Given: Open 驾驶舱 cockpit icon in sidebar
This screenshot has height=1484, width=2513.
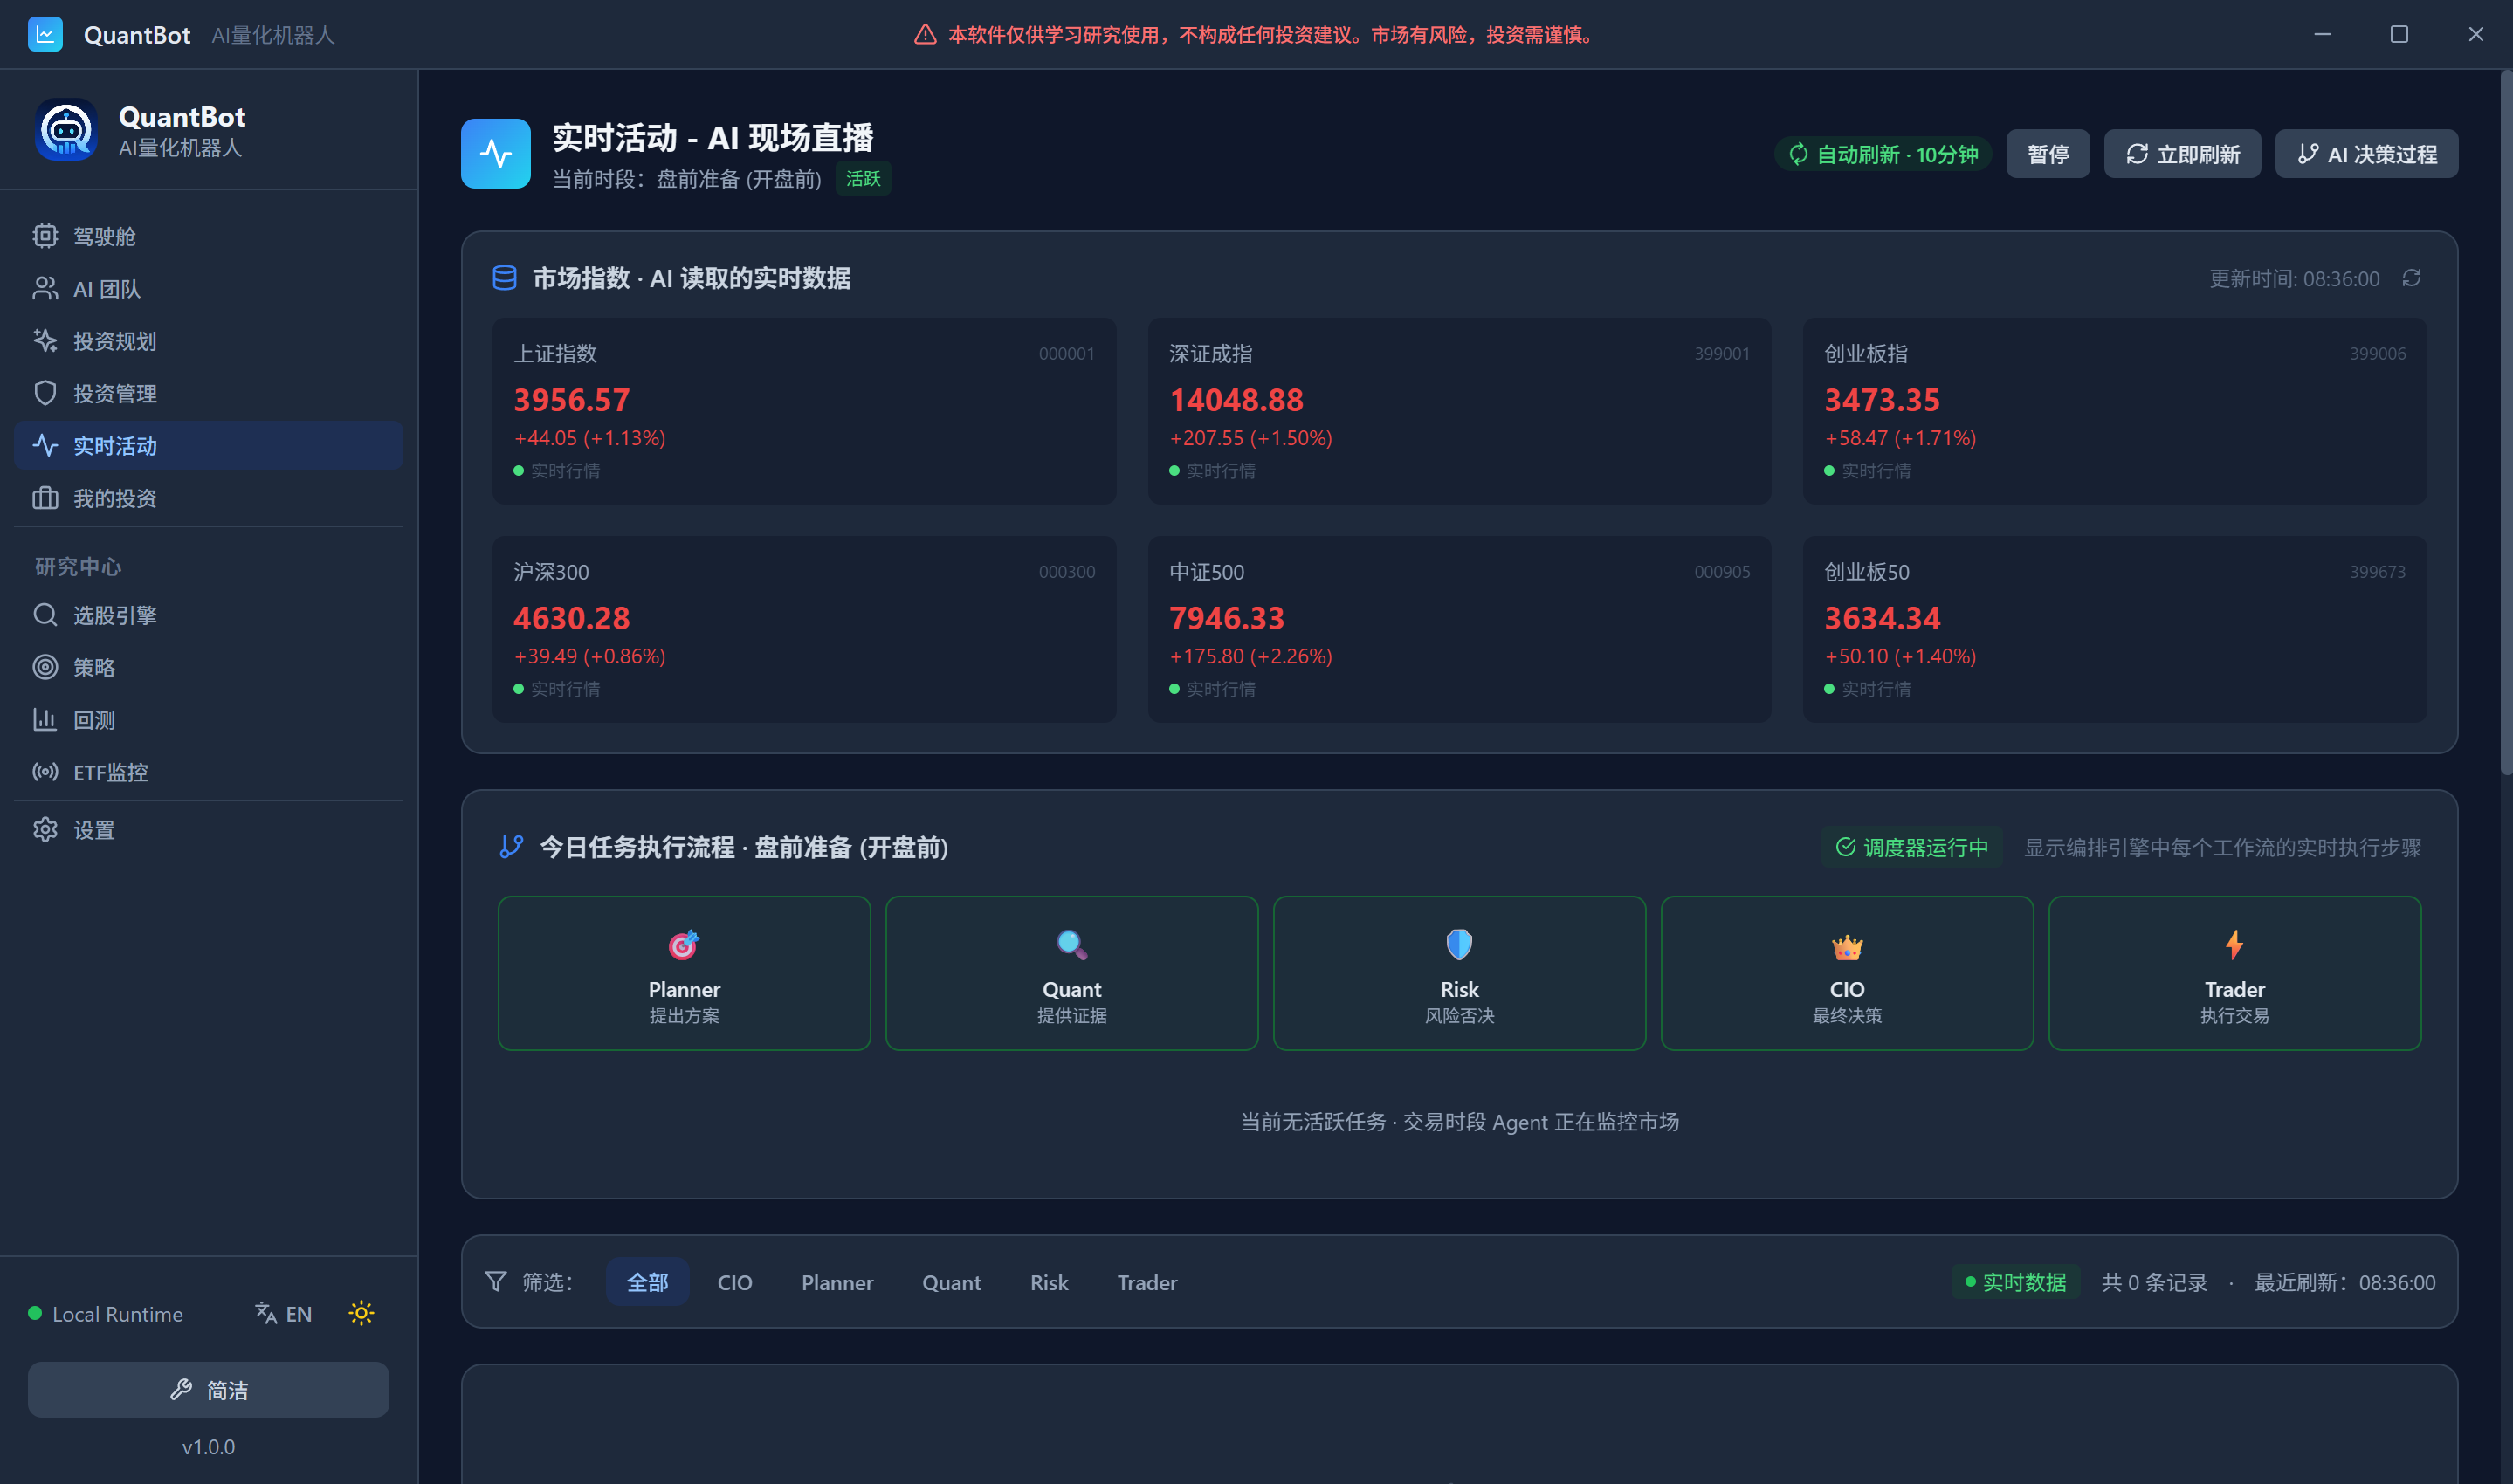Looking at the screenshot, I should click(x=45, y=236).
